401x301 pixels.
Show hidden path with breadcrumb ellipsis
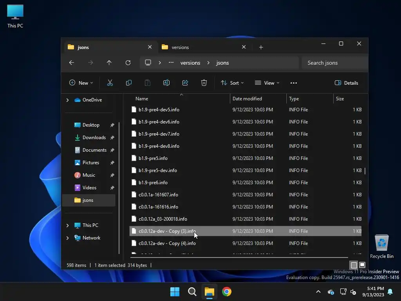tap(171, 63)
